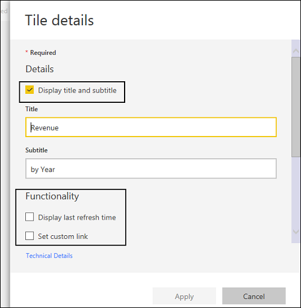Click the Subtitle field containing by Year
The width and height of the screenshot is (301, 308).
coord(151,168)
